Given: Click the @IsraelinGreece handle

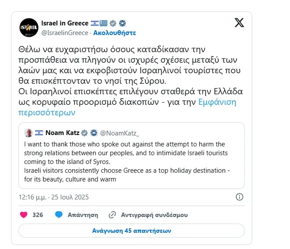Looking at the screenshot, I should (64, 32).
